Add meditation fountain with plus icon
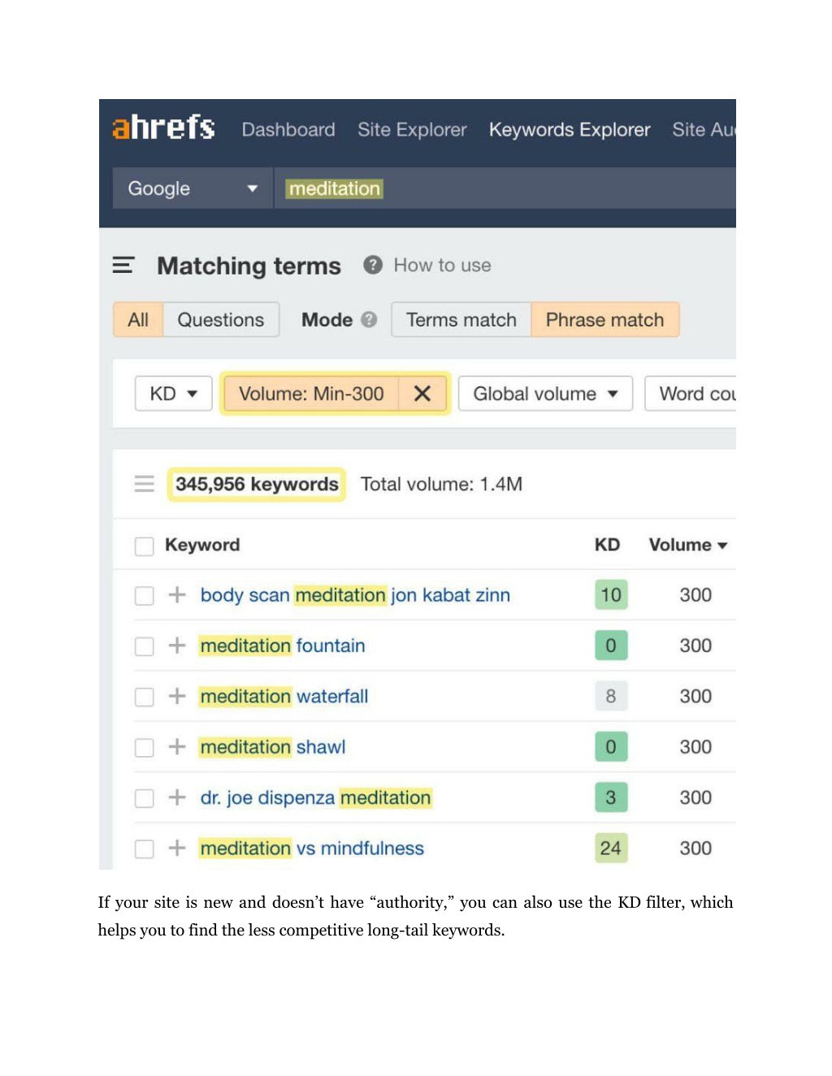Screen dimensions: 832x1076 pyautogui.click(x=176, y=646)
